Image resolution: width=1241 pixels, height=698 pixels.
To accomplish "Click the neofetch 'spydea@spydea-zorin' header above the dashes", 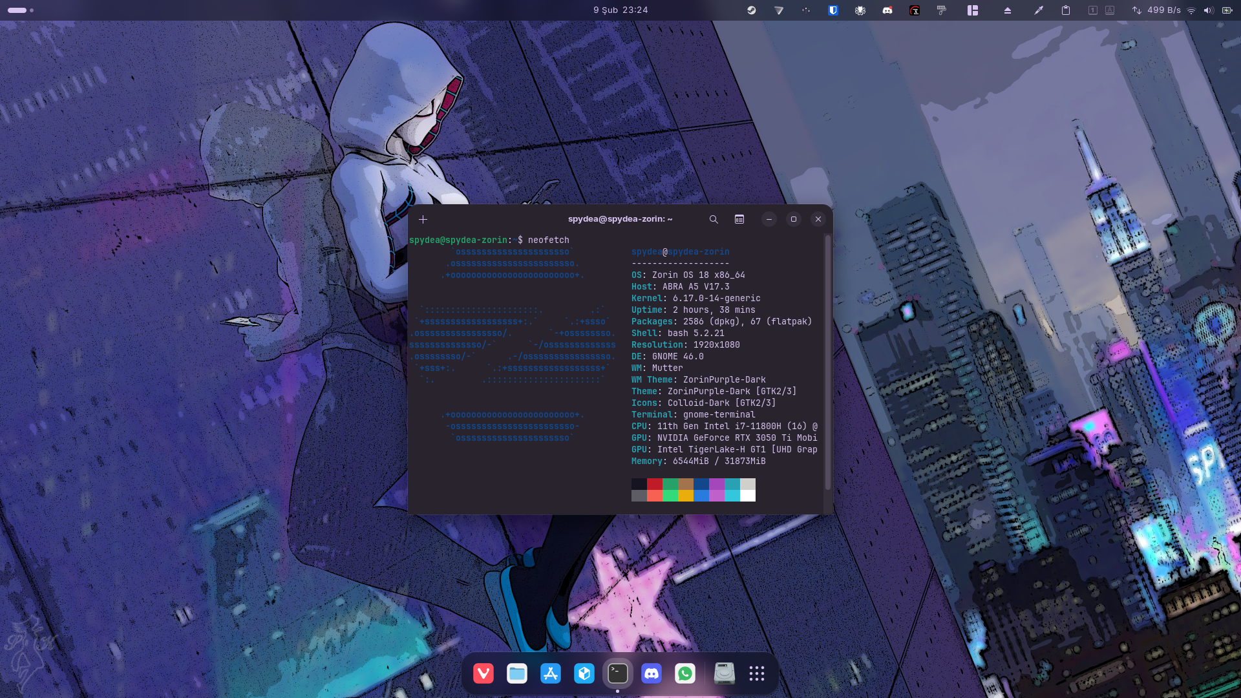I will [x=681, y=252].
